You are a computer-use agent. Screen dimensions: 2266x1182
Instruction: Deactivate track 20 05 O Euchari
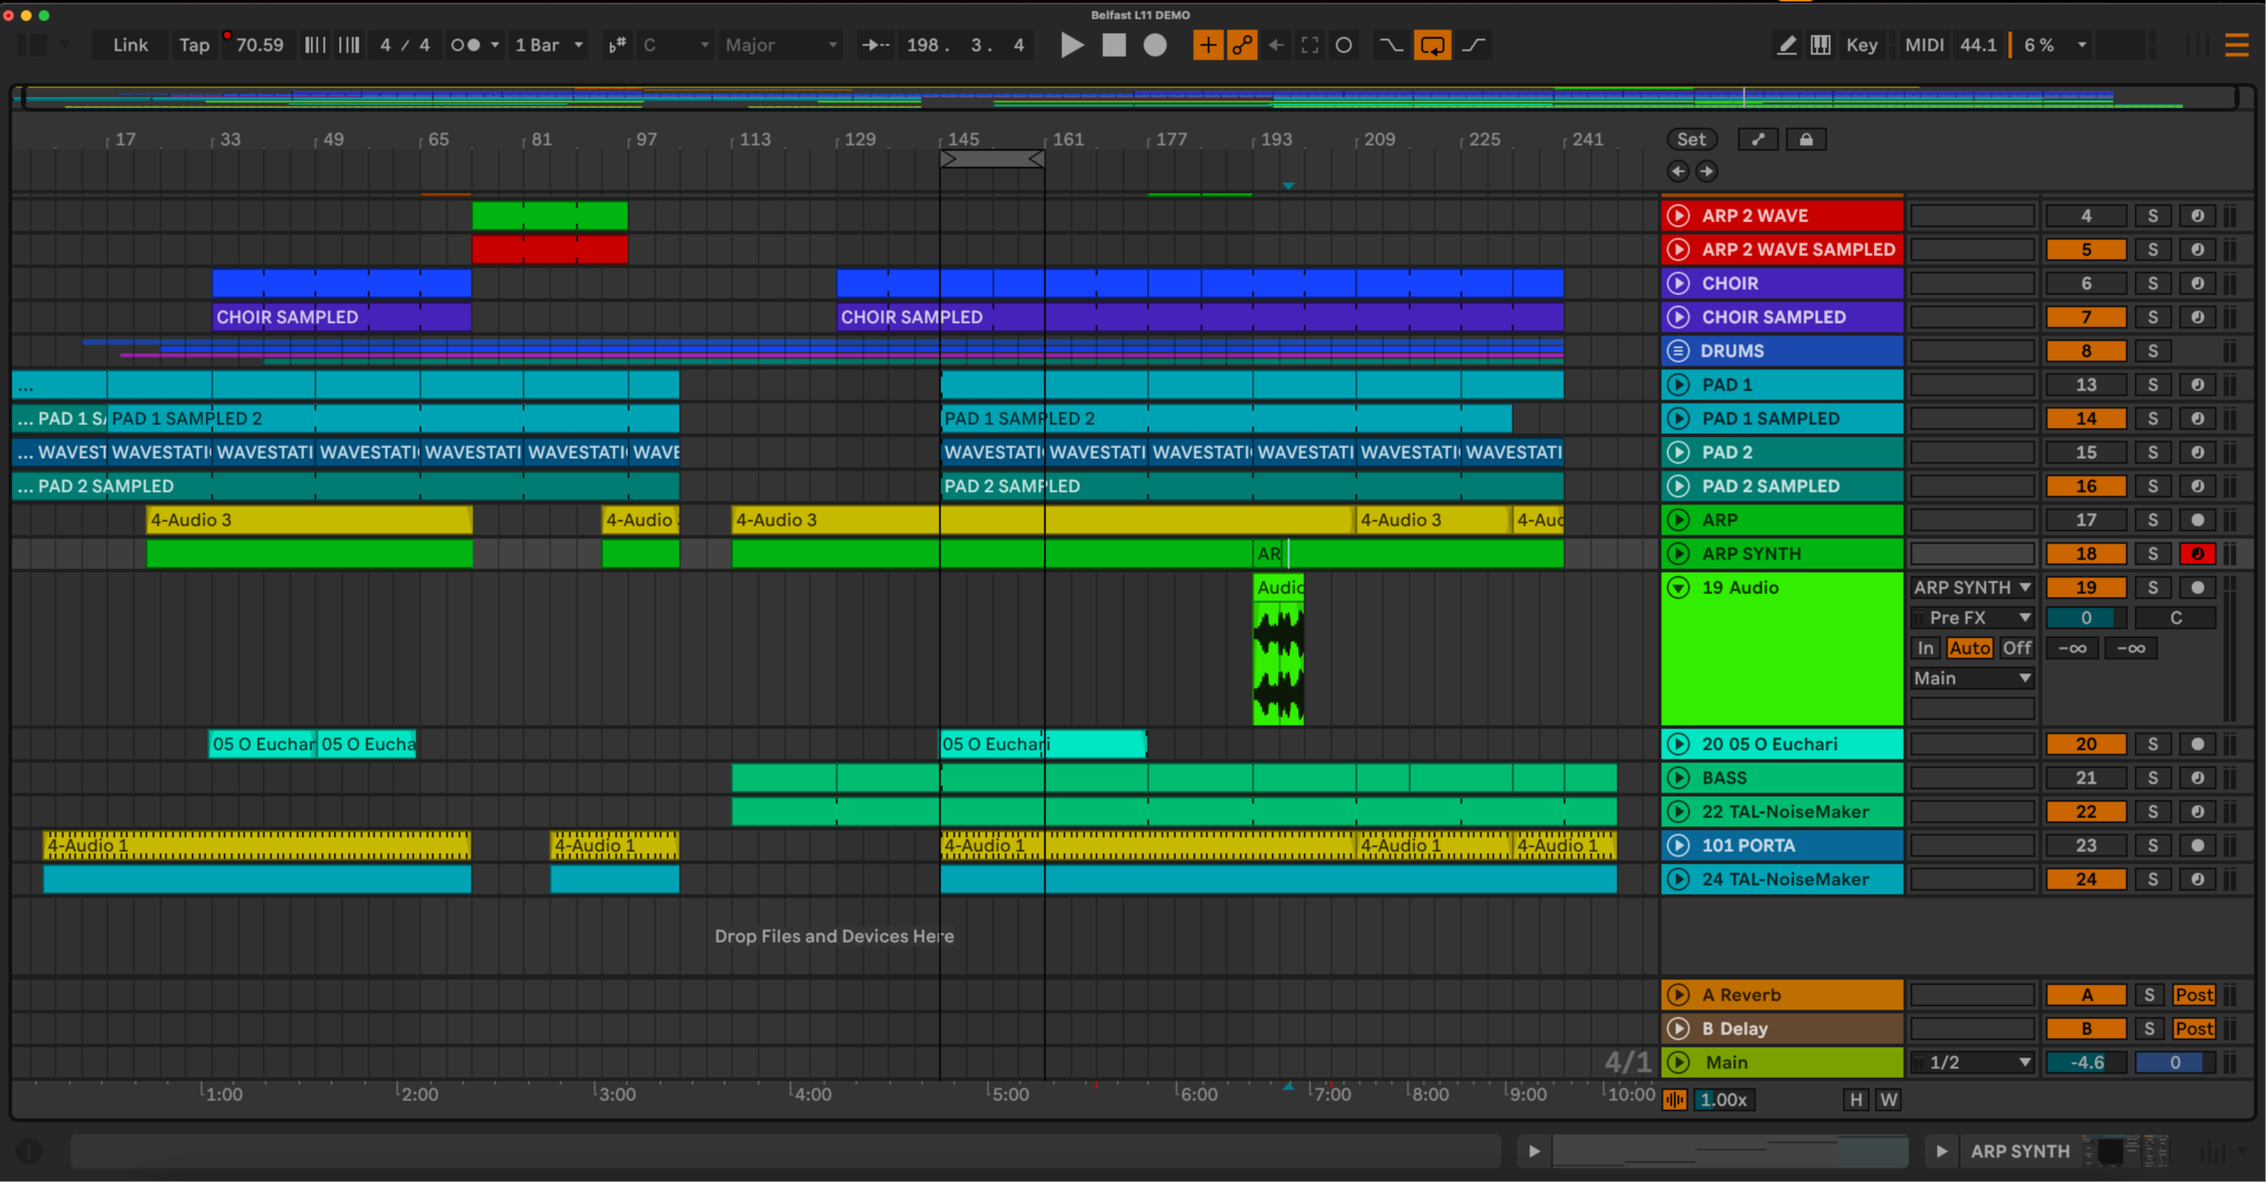[2085, 744]
